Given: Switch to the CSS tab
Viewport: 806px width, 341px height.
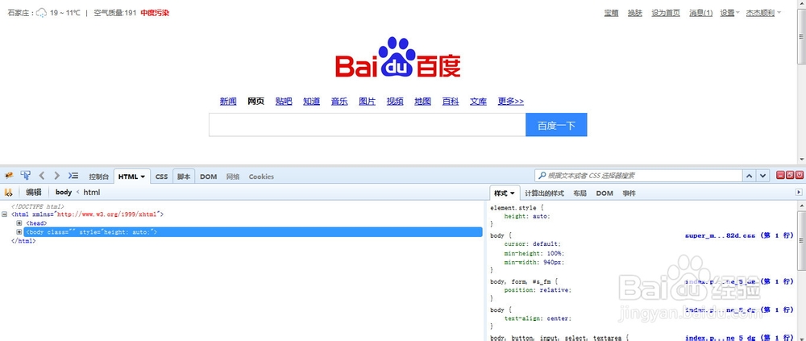Looking at the screenshot, I should [x=161, y=177].
